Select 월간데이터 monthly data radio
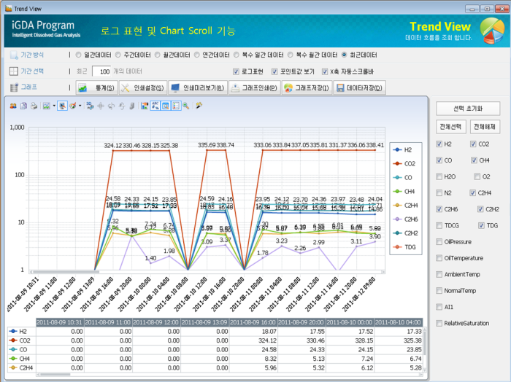This screenshot has height=382, width=511. click(x=158, y=55)
